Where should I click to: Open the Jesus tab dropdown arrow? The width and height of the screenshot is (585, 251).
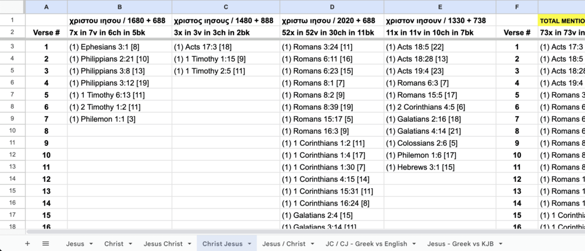pyautogui.click(x=91, y=243)
